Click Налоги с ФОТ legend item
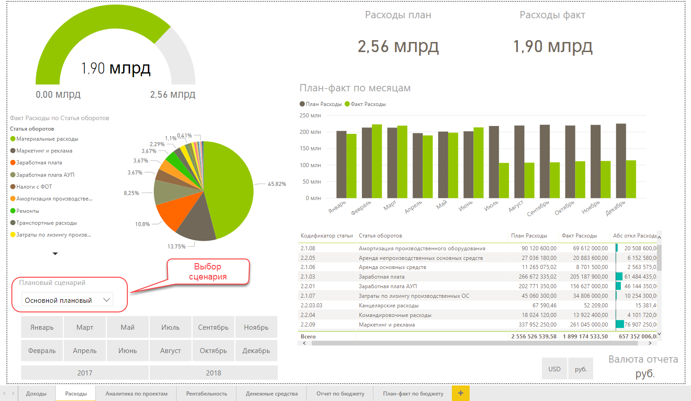The height and width of the screenshot is (401, 691). [31, 187]
